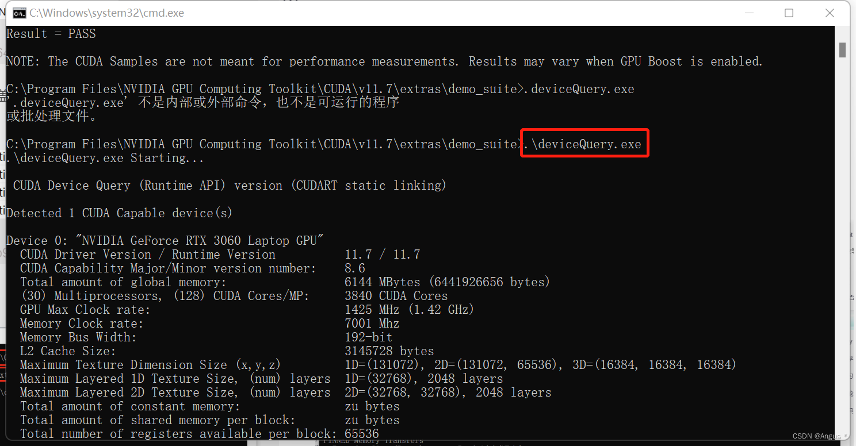856x446 pixels.
Task: Click the C:\Windows\system32\cmd.exe title text
Action: coord(107,13)
